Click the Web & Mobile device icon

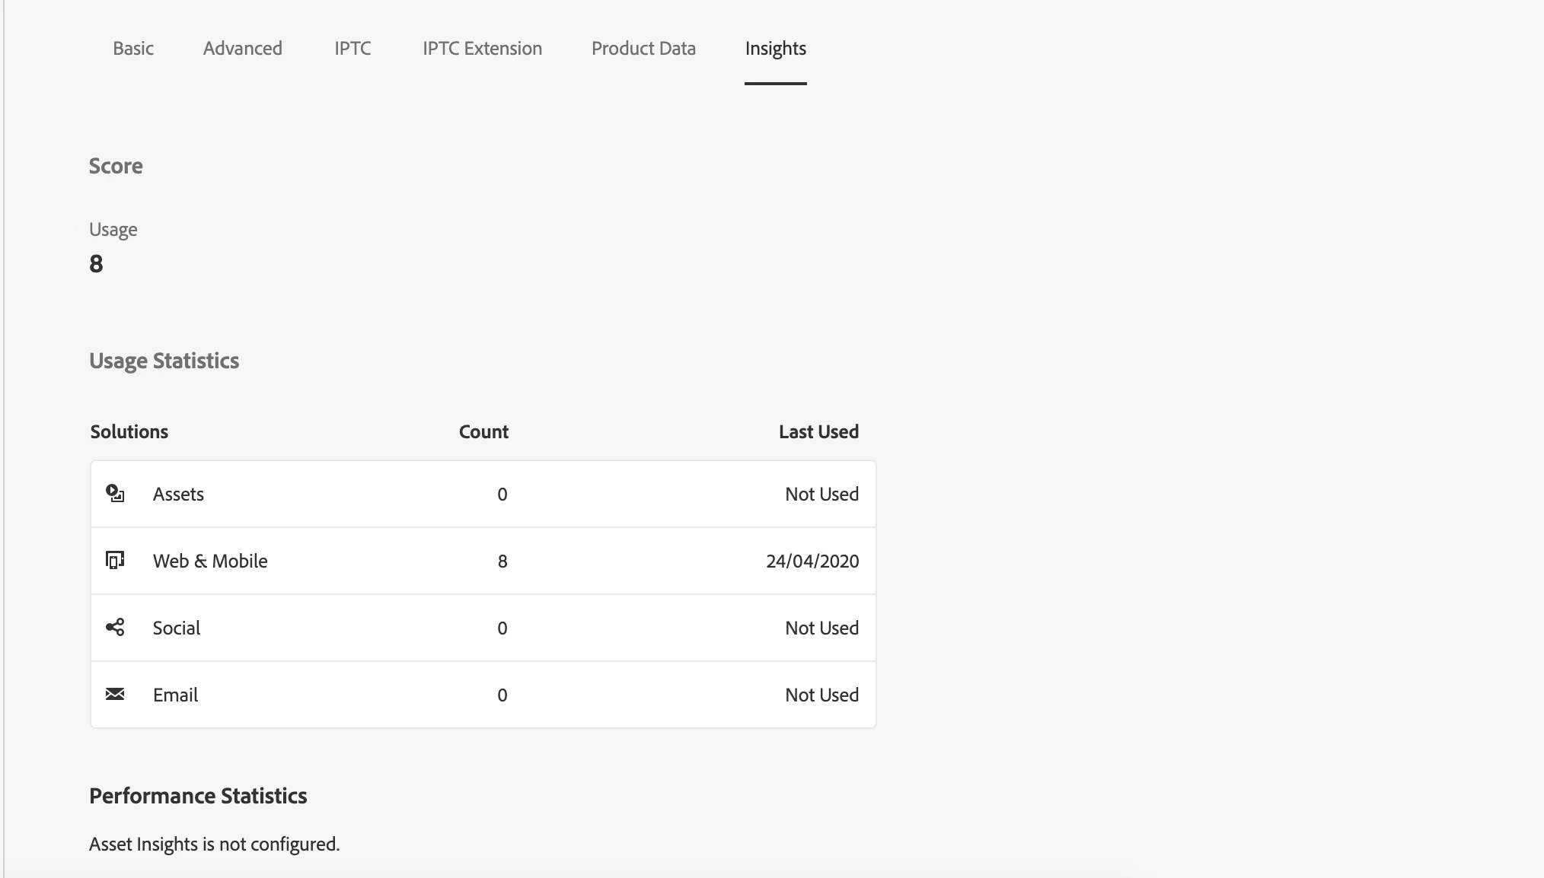click(115, 561)
